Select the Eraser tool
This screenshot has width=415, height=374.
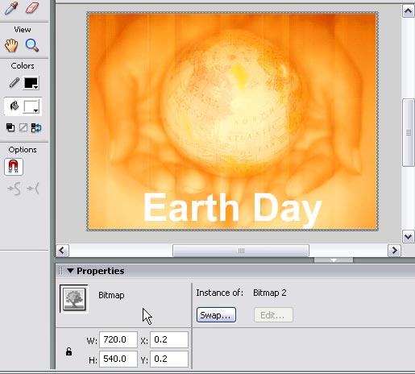coord(32,7)
